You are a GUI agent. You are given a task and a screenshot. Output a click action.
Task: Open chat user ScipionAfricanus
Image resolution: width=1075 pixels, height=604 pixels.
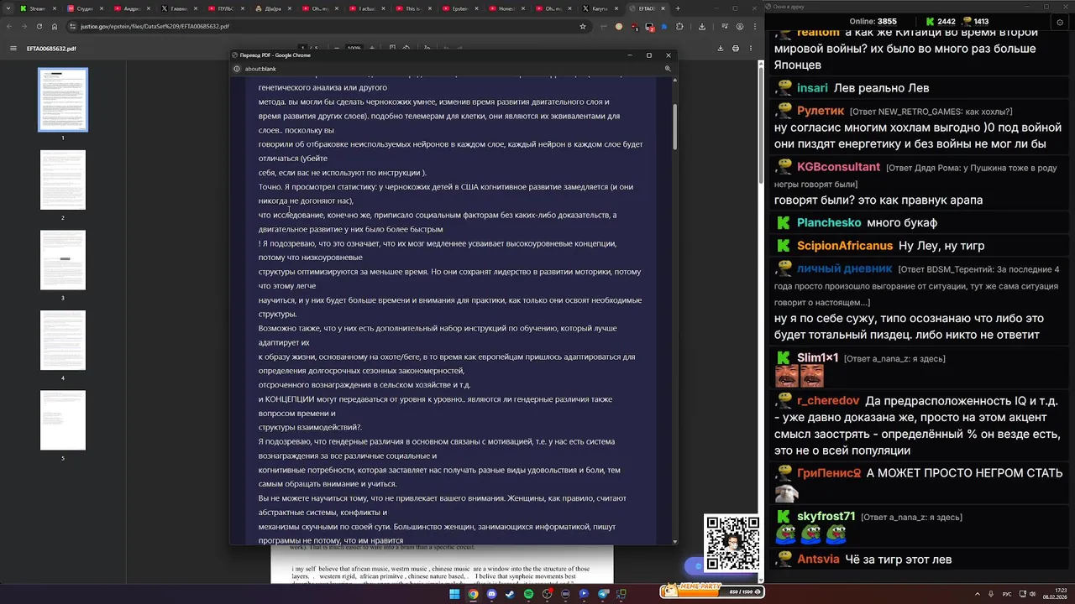click(x=845, y=246)
